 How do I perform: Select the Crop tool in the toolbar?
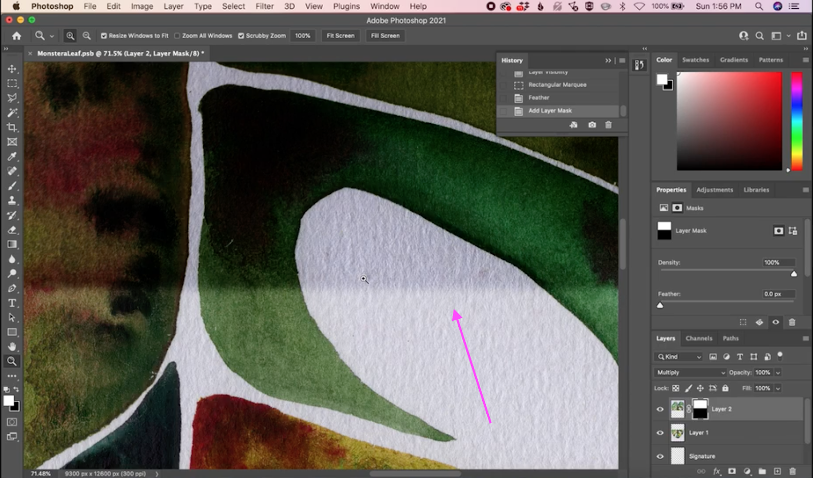point(12,127)
